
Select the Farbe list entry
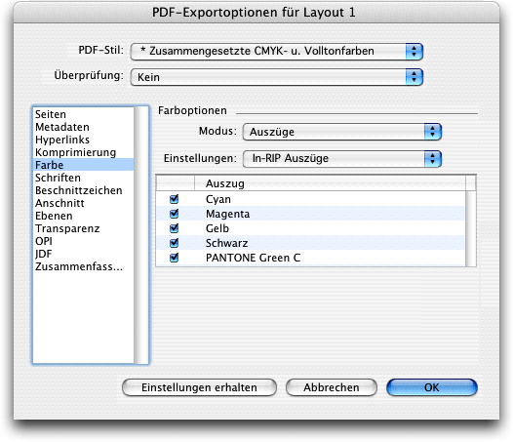pos(84,165)
